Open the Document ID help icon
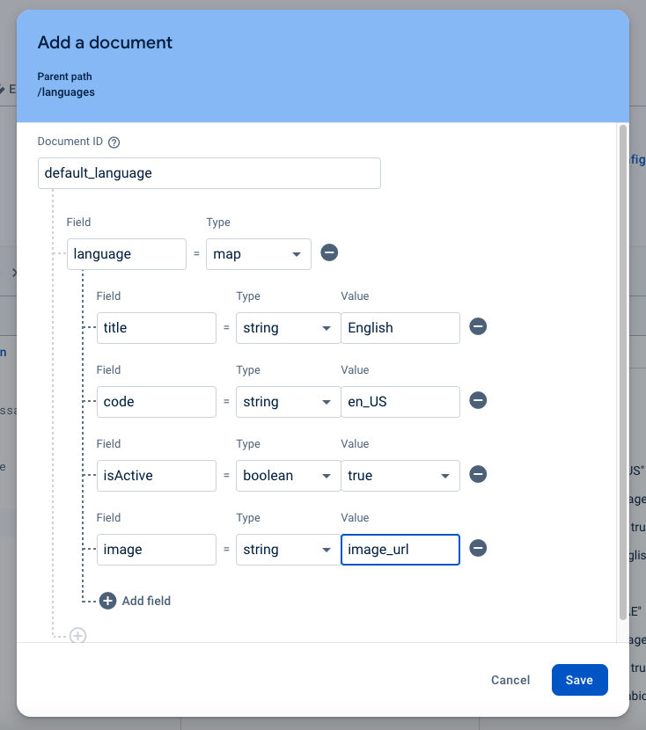 pos(114,142)
